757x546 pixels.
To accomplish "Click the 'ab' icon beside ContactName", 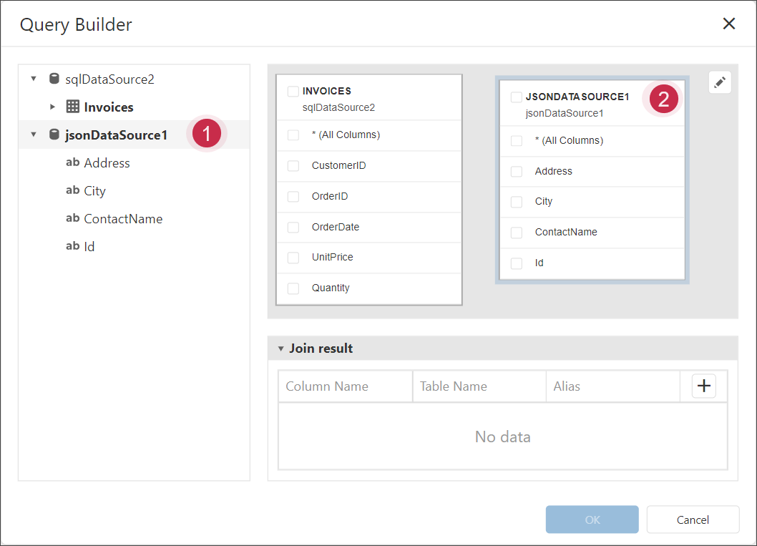I will [x=72, y=218].
